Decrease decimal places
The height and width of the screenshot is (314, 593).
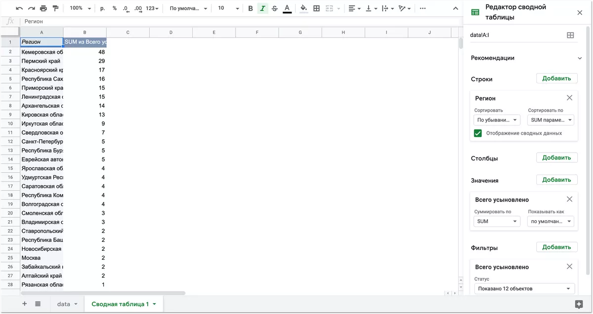coord(126,8)
